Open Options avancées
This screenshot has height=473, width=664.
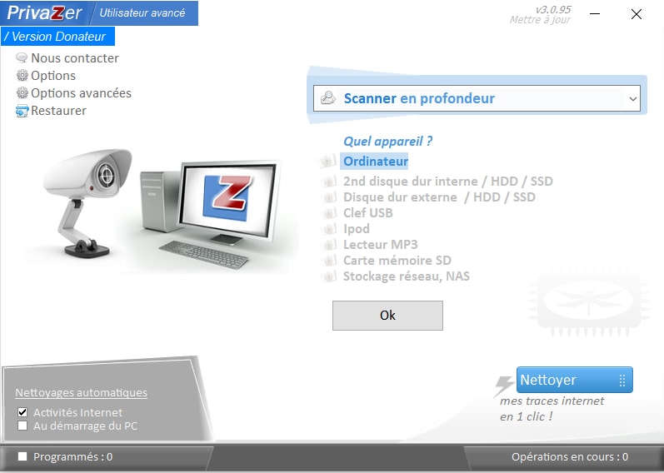coord(82,93)
